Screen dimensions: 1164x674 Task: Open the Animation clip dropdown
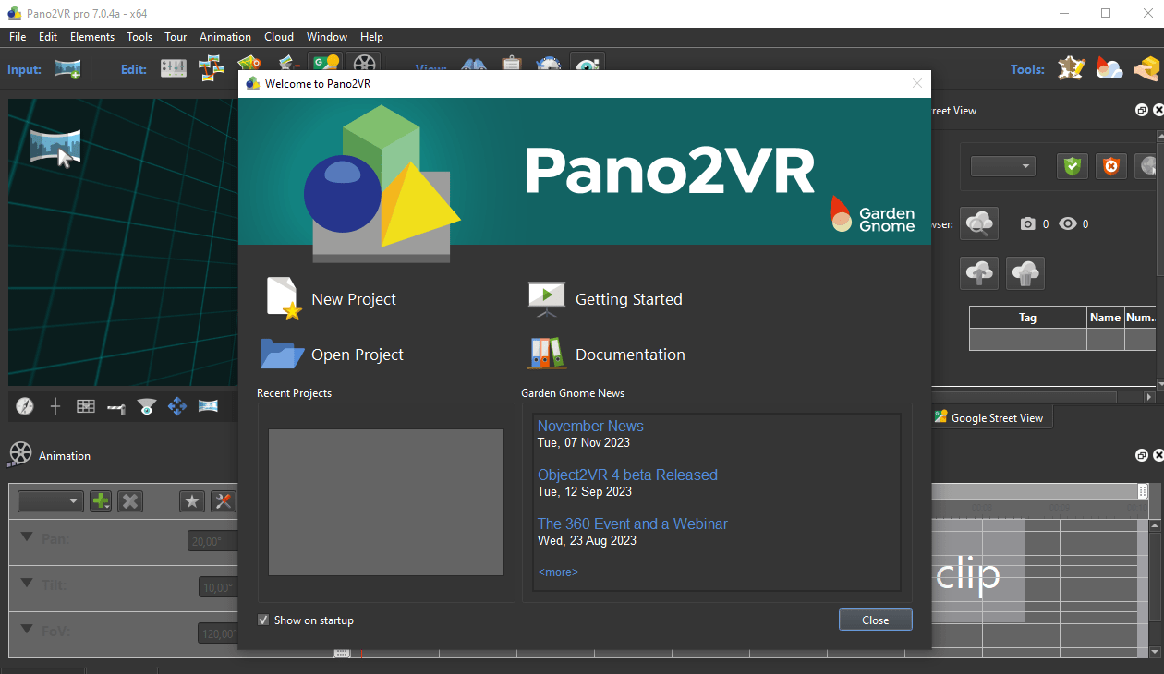coord(52,501)
